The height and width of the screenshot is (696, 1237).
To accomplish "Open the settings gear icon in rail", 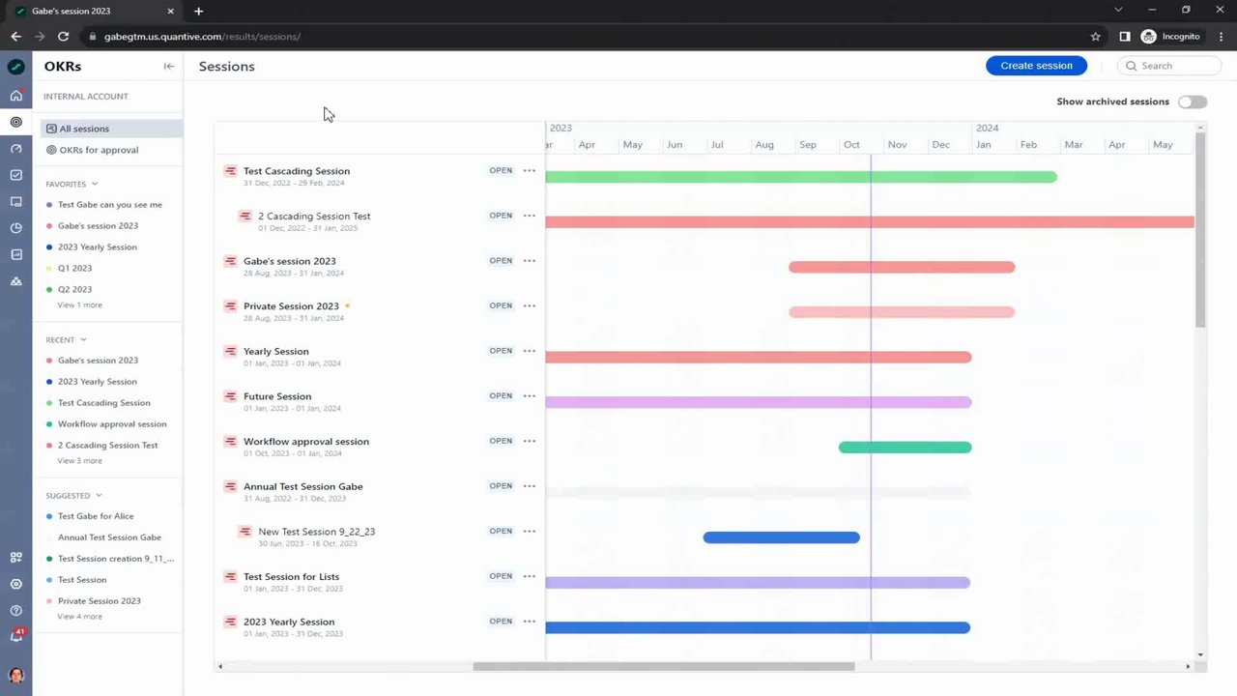I will 15,584.
